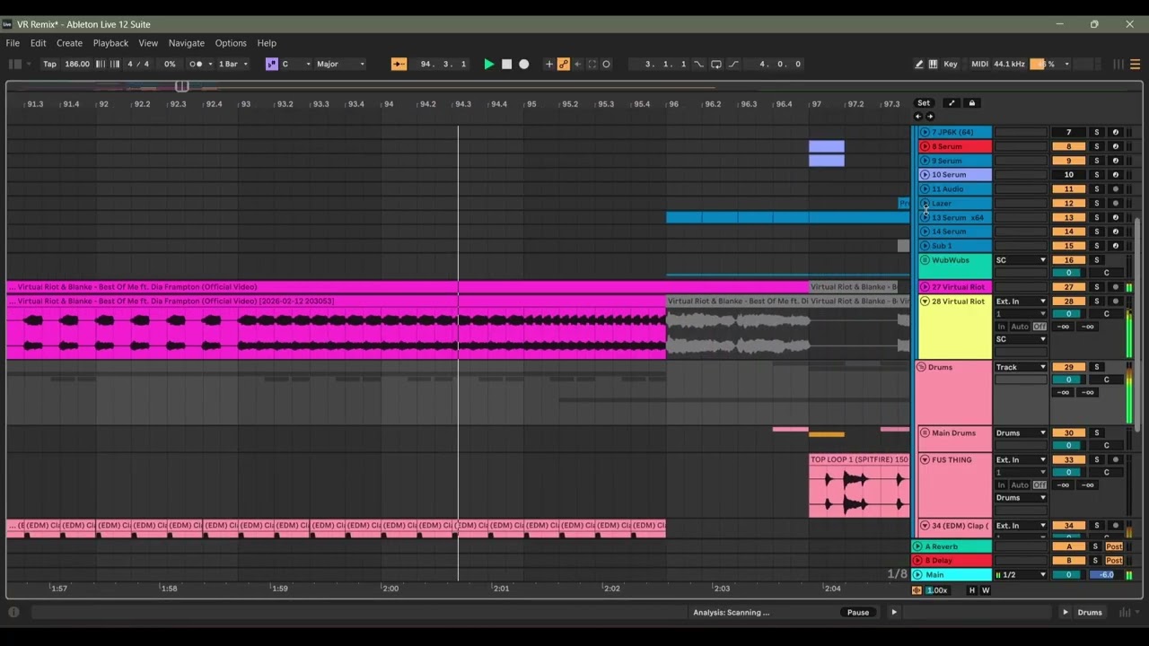This screenshot has height=646, width=1149.
Task: Click the Pause analysis button
Action: coord(857,612)
